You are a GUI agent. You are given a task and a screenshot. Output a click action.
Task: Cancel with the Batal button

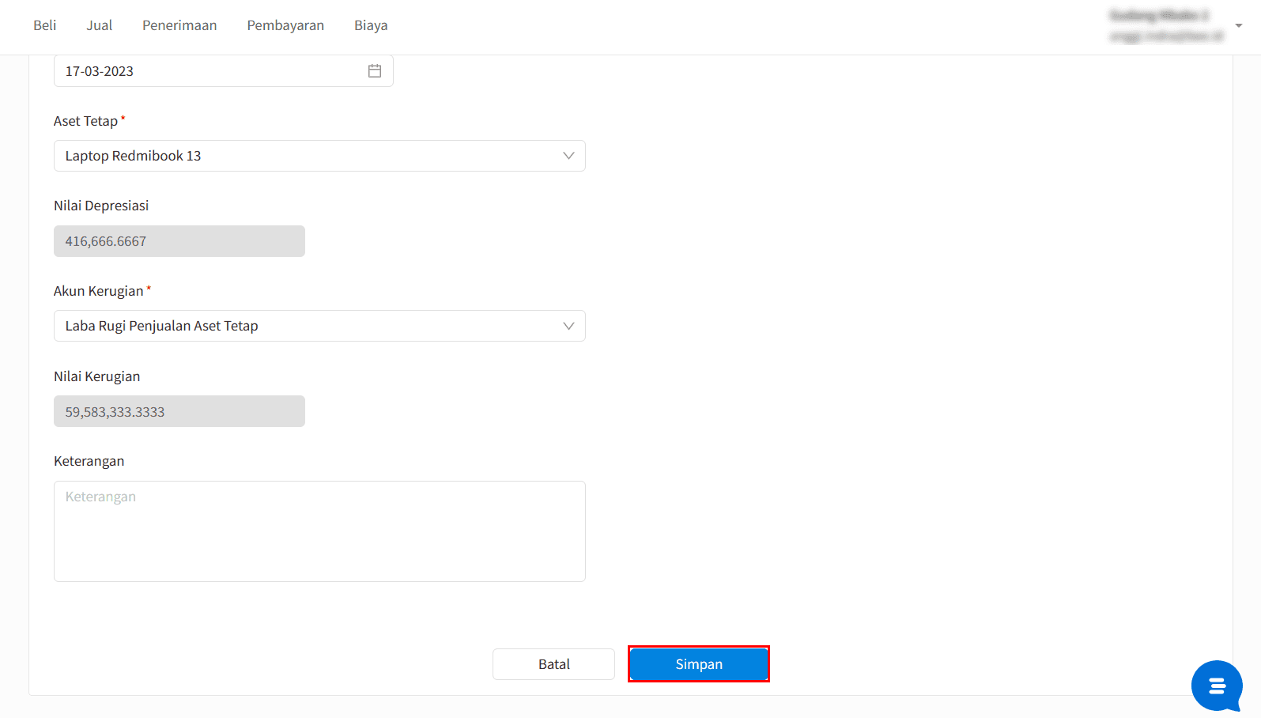tap(553, 664)
